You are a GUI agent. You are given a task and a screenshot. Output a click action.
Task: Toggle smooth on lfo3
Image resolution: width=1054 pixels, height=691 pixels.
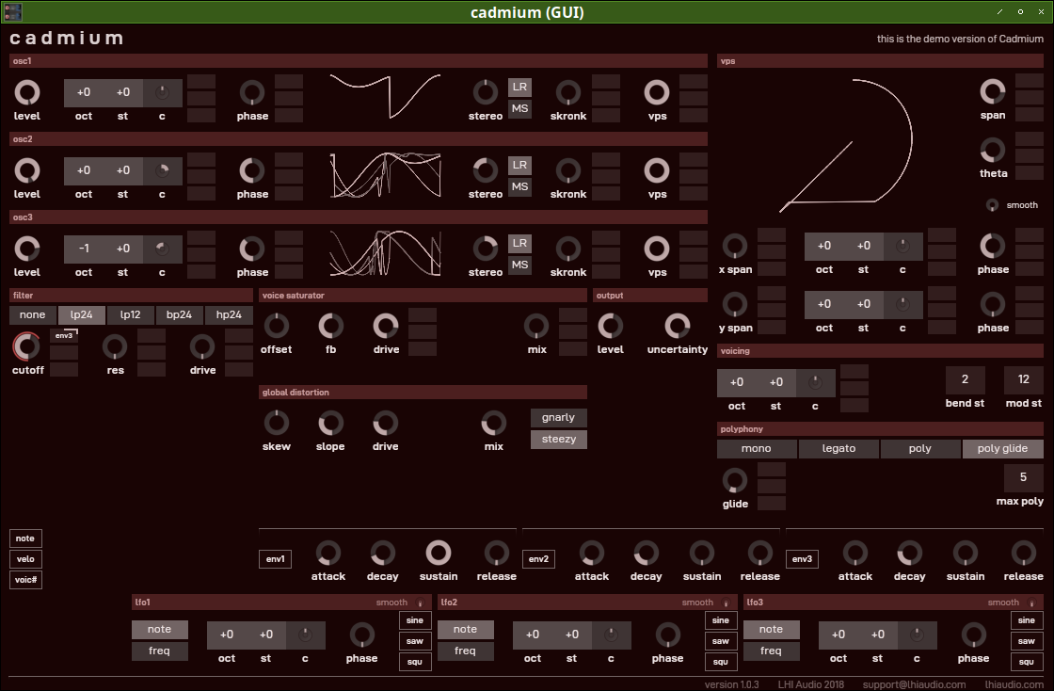[x=1031, y=603]
